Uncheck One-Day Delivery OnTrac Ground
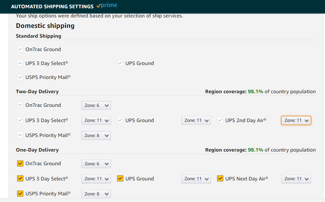This screenshot has width=325, height=202. point(20,163)
